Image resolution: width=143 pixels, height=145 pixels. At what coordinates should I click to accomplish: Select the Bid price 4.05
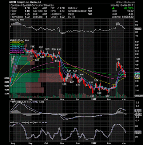click(x=45, y=14)
